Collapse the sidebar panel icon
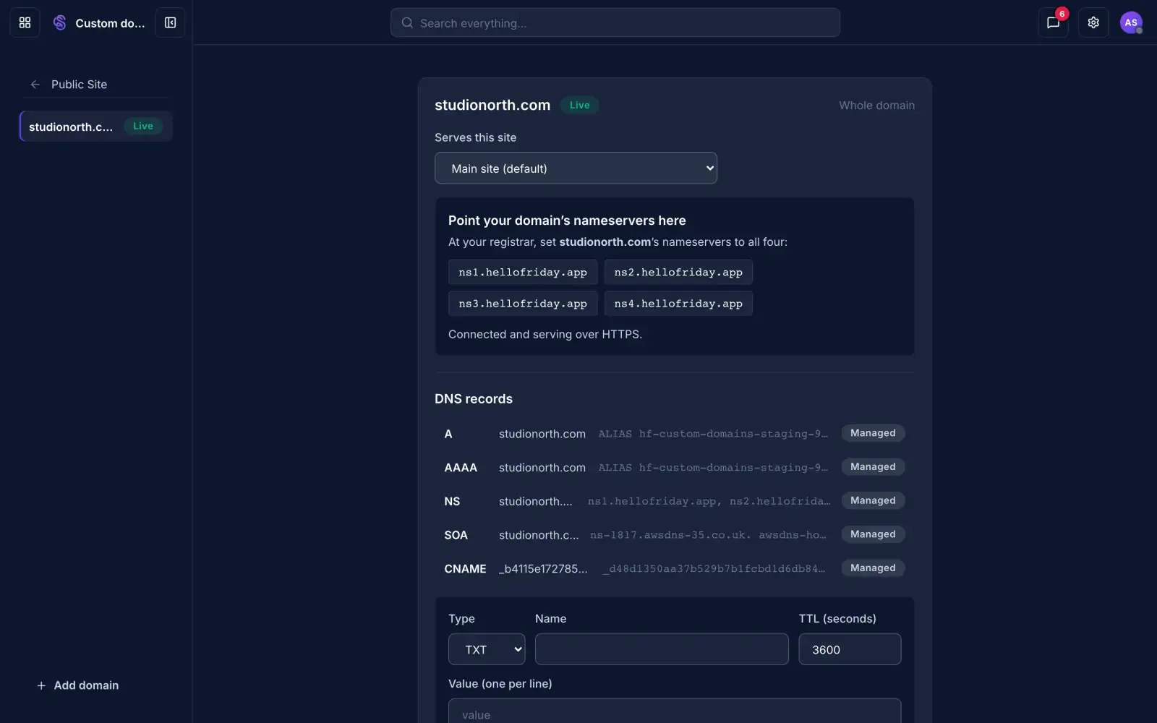The height and width of the screenshot is (723, 1157). [x=170, y=22]
